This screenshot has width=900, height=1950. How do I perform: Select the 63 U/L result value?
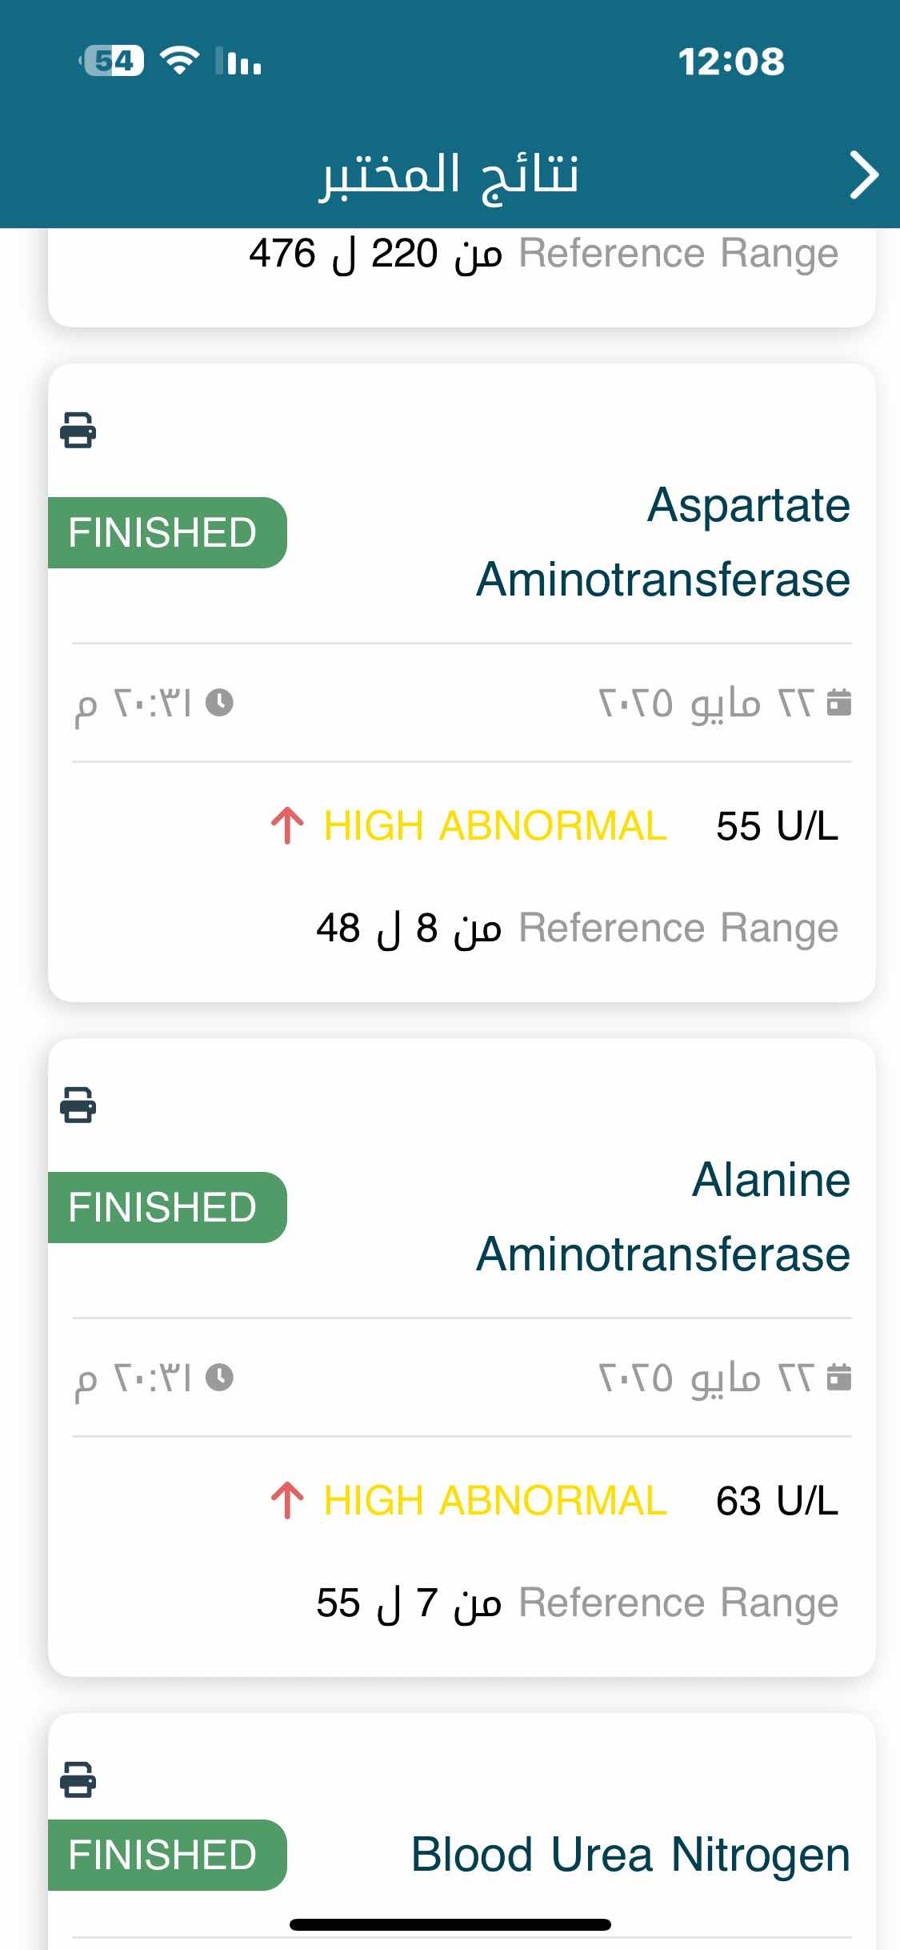click(777, 1501)
